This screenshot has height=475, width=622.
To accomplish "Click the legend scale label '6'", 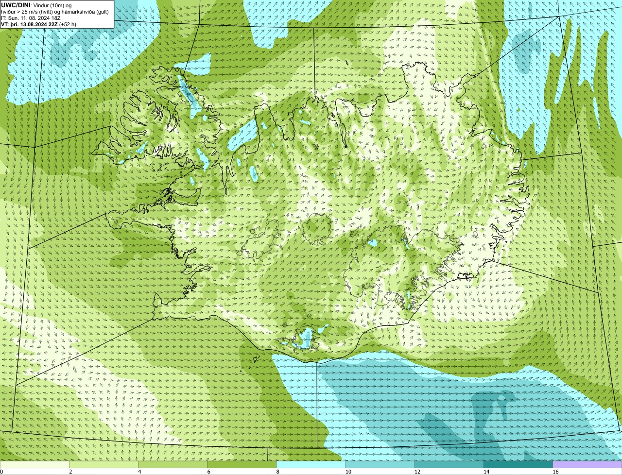I will point(208,472).
